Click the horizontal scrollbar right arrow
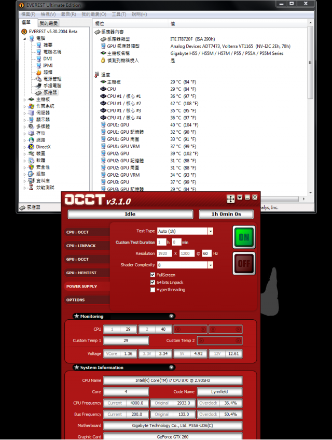The height and width of the screenshot is (440, 332). 303,198
